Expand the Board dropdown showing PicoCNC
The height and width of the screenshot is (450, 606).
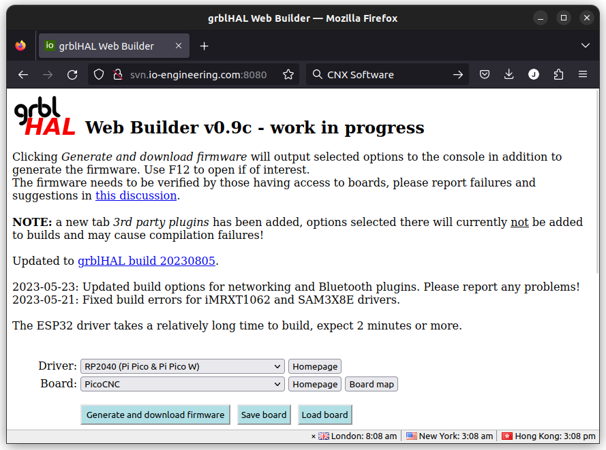point(183,384)
